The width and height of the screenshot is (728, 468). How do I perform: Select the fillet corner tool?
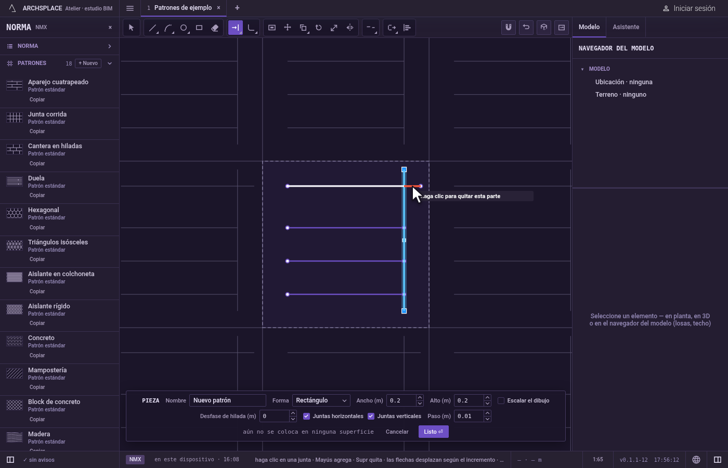tap(251, 28)
